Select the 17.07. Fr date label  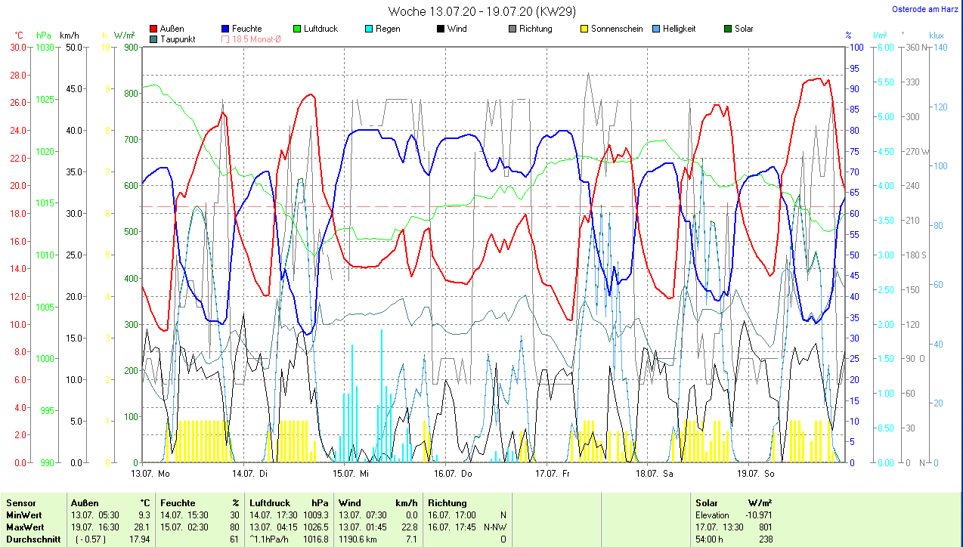pos(553,474)
